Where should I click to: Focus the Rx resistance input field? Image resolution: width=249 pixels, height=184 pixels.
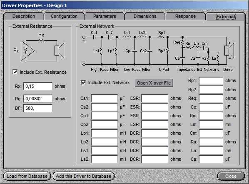pos(38,86)
